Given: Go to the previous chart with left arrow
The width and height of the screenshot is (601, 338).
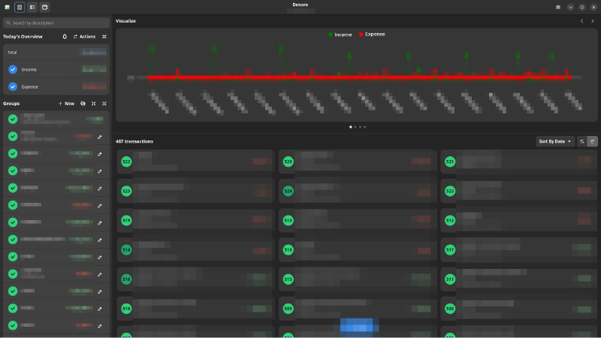Looking at the screenshot, I should 581,21.
